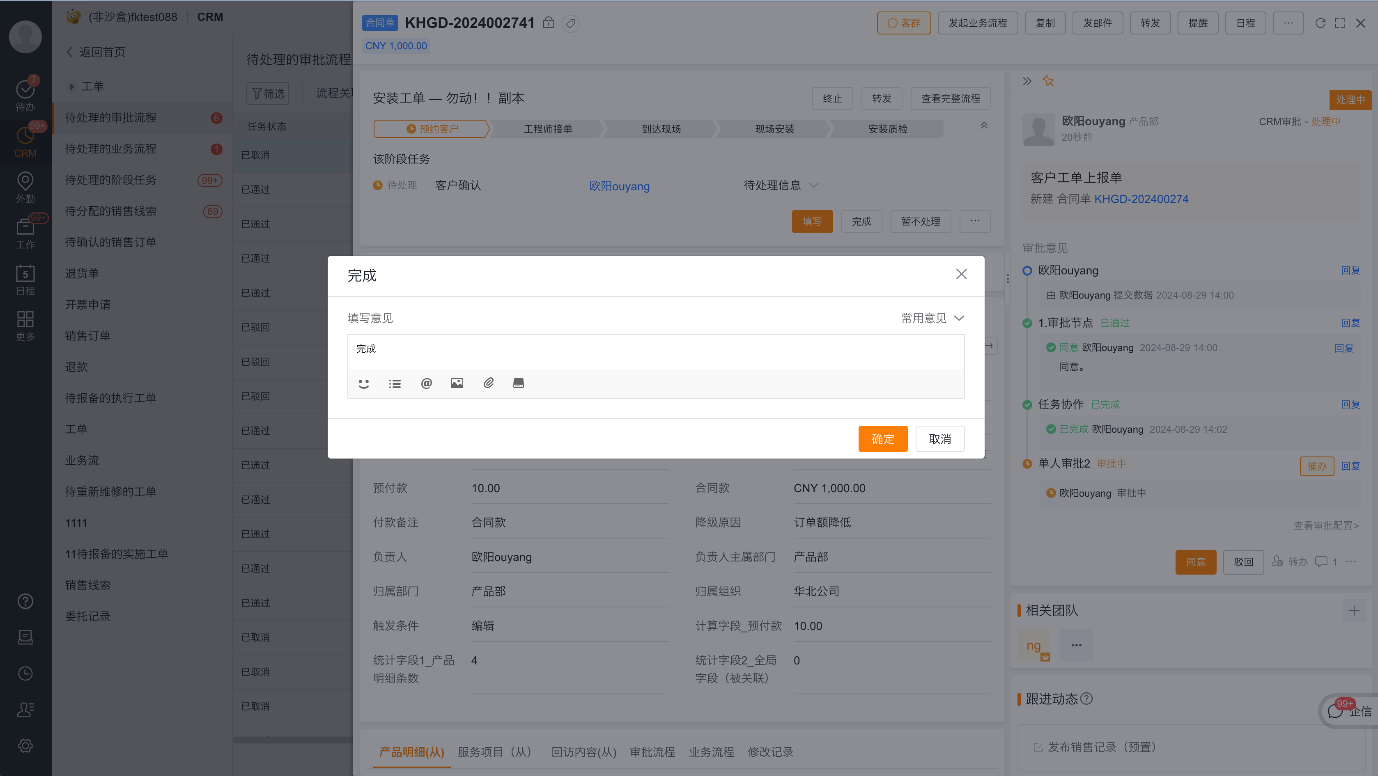Toggle the lock icon next to the record title
Viewport: 1378px width, 776px height.
pos(549,23)
